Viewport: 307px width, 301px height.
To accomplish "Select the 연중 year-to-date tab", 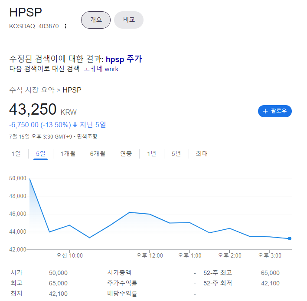I will click(x=126, y=153).
